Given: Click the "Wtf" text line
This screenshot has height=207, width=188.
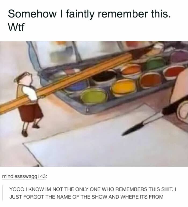Looking at the screenshot, I should coord(16,27).
